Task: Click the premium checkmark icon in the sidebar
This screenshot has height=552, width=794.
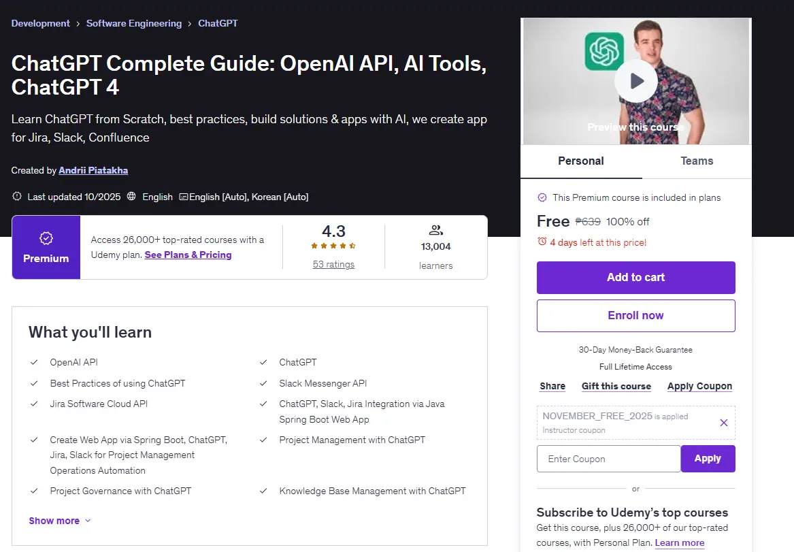Action: (x=542, y=197)
